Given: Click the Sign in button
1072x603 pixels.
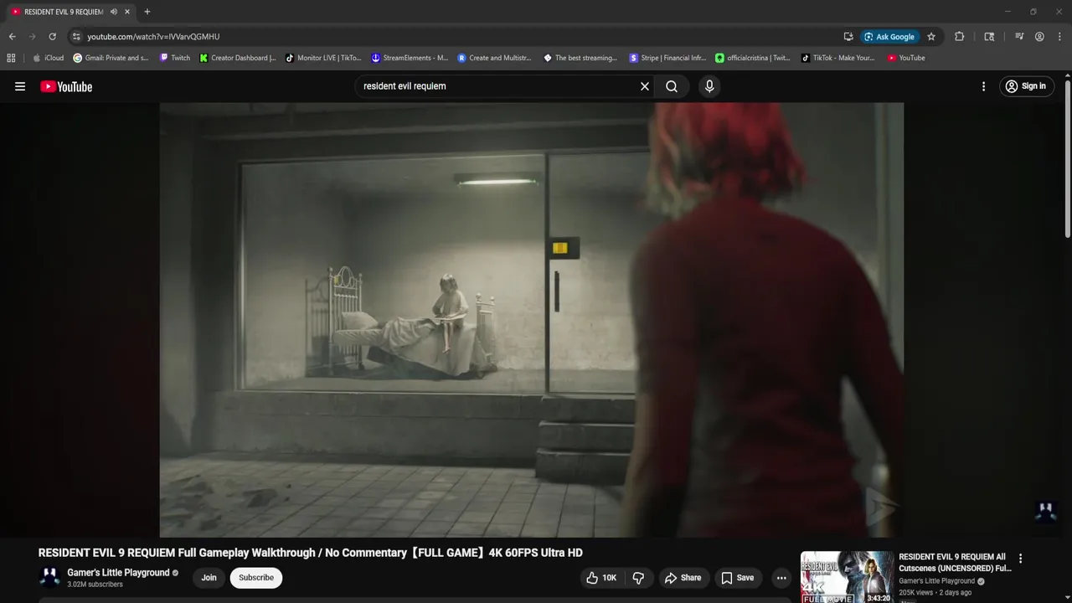Looking at the screenshot, I should (1026, 86).
